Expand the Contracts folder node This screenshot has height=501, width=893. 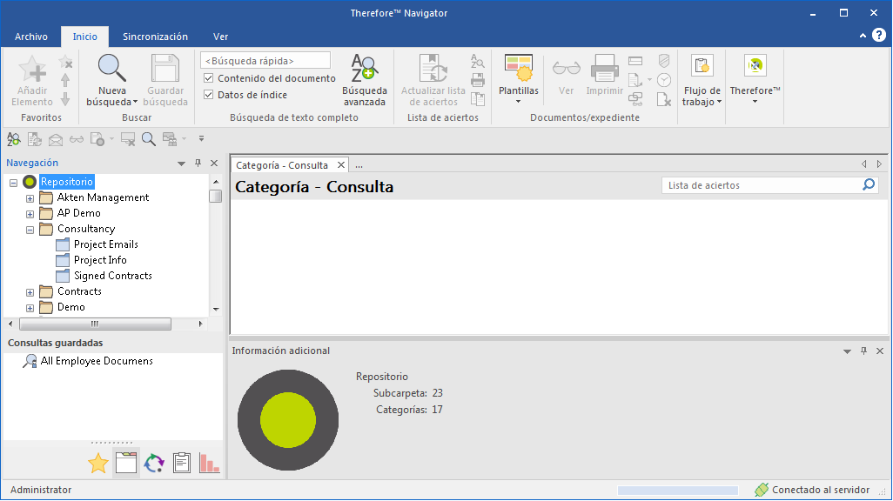(x=30, y=292)
